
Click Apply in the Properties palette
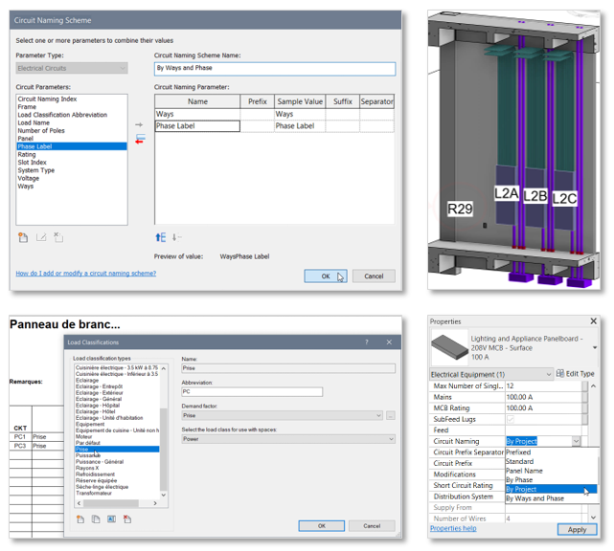tap(578, 530)
